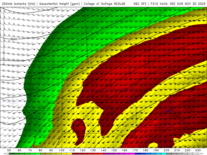Click the 130 legend number

tap(93, 150)
